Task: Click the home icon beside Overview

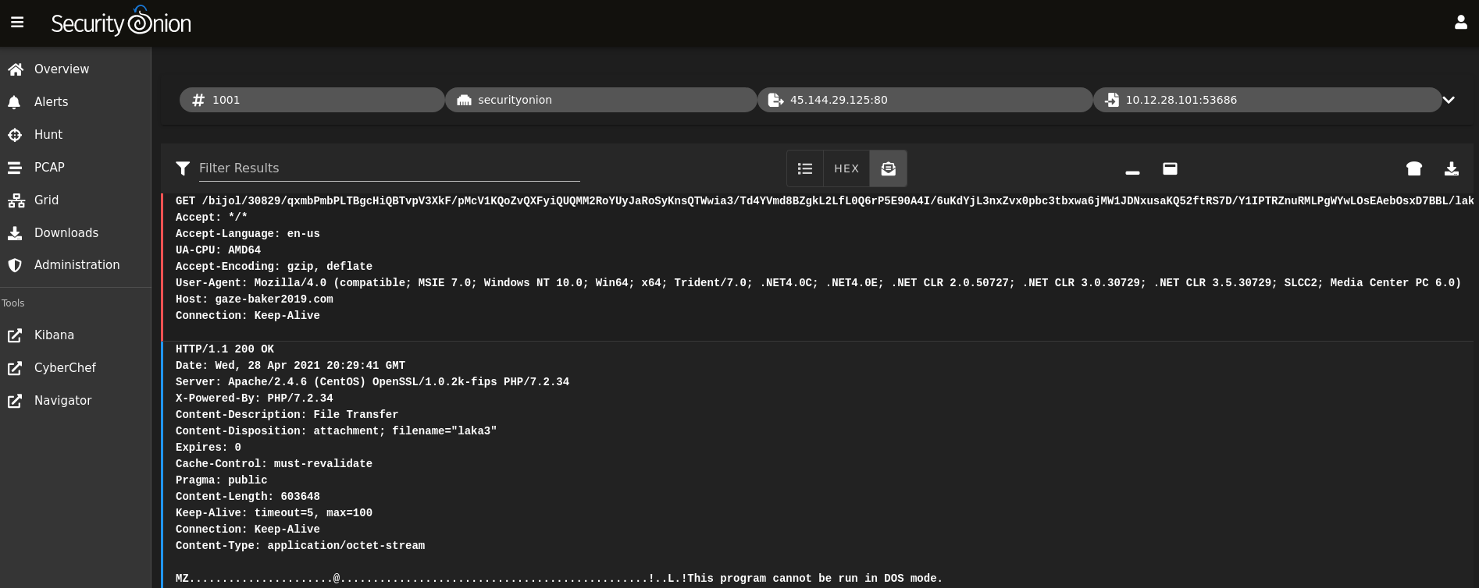Action: 15,69
